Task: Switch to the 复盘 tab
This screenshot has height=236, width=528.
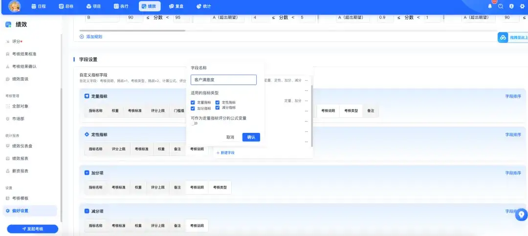Action: (x=176, y=6)
